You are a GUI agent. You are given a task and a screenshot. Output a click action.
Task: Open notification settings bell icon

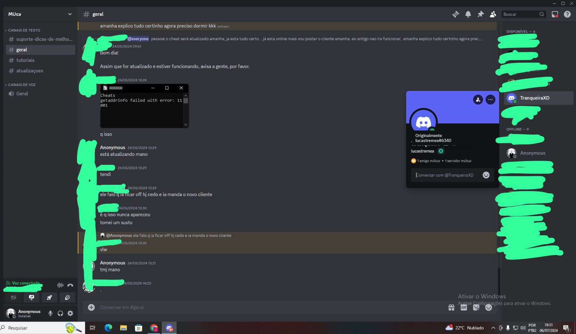point(468,14)
